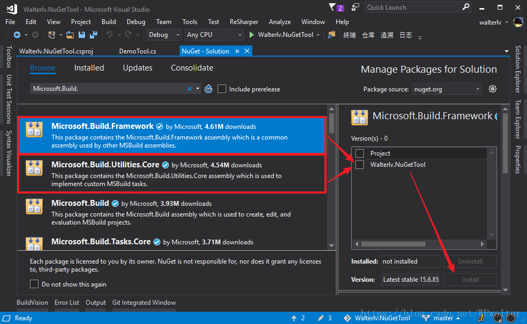This screenshot has width=527, height=324.
Task: Close the NuGet - Solution tab
Action: tap(247, 51)
